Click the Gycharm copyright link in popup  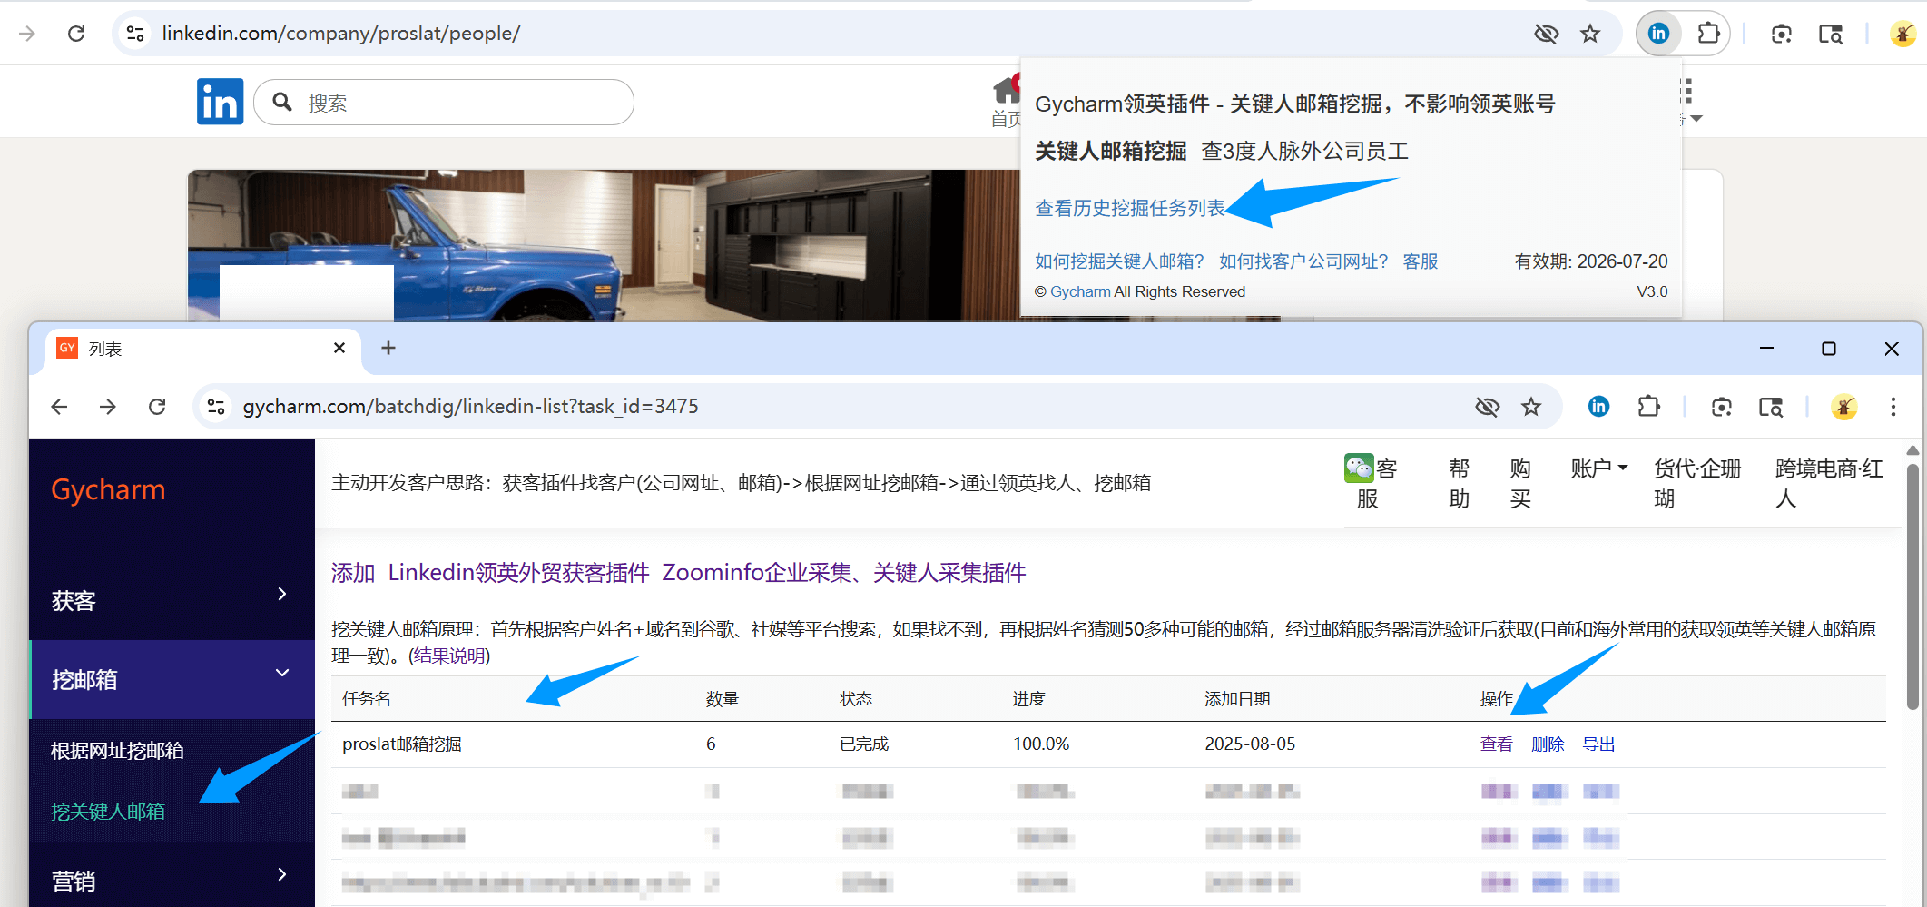[1080, 291]
